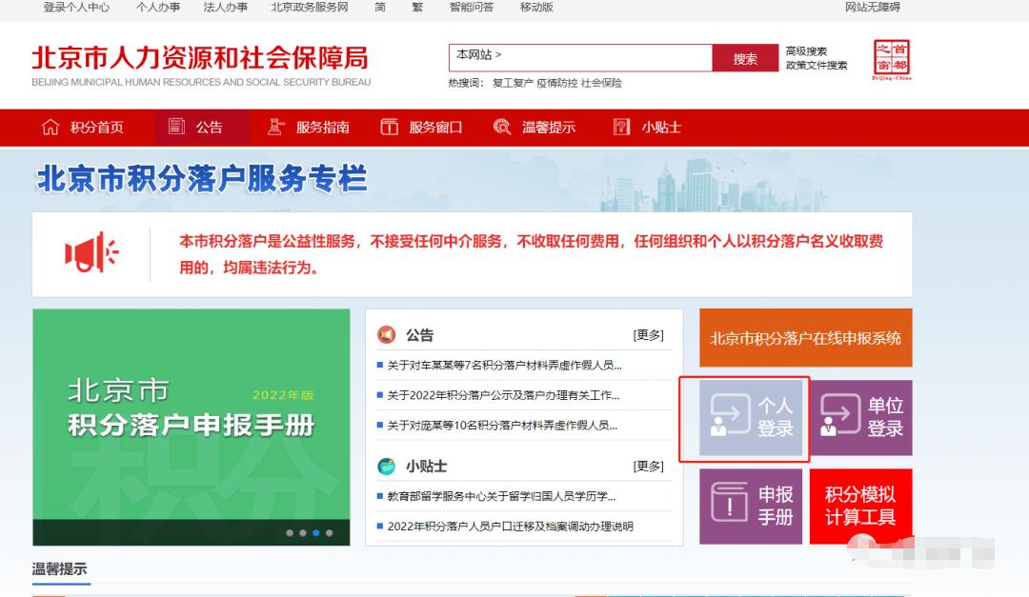Click 登录个人中心 in the top bar
The height and width of the screenshot is (597, 1029).
(x=76, y=8)
